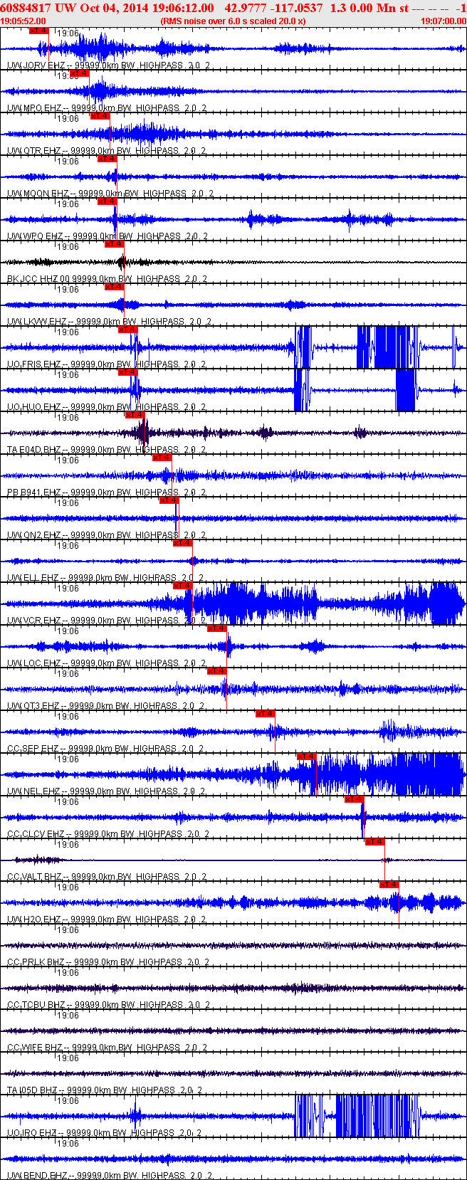Click red pick flag on JCC trace
This screenshot has width=467, height=1180.
pyautogui.click(x=114, y=244)
